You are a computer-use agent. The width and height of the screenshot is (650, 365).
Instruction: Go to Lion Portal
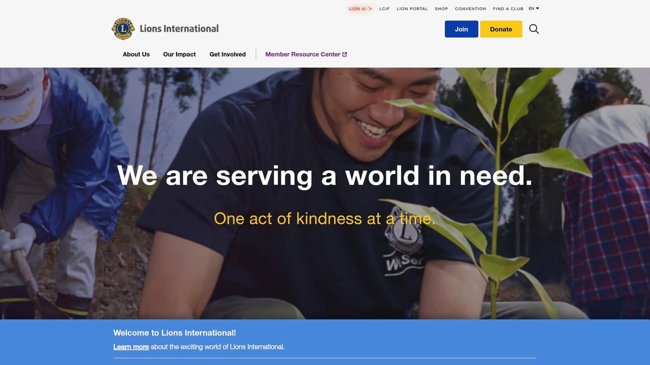click(412, 9)
